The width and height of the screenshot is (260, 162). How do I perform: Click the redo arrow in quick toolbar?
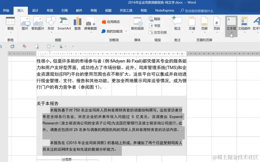click(13, 46)
